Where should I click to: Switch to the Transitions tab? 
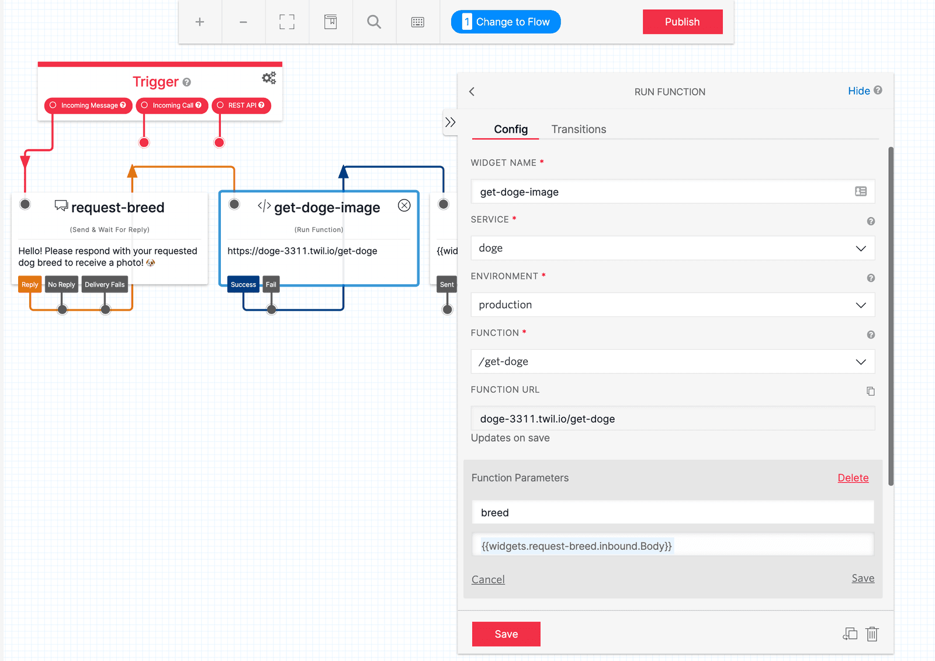tap(579, 129)
